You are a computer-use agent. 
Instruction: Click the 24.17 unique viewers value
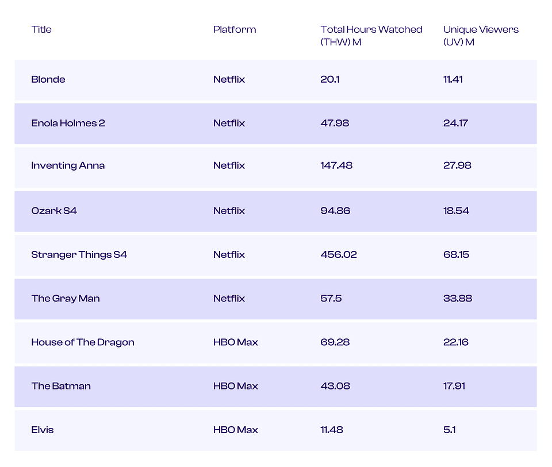click(455, 123)
